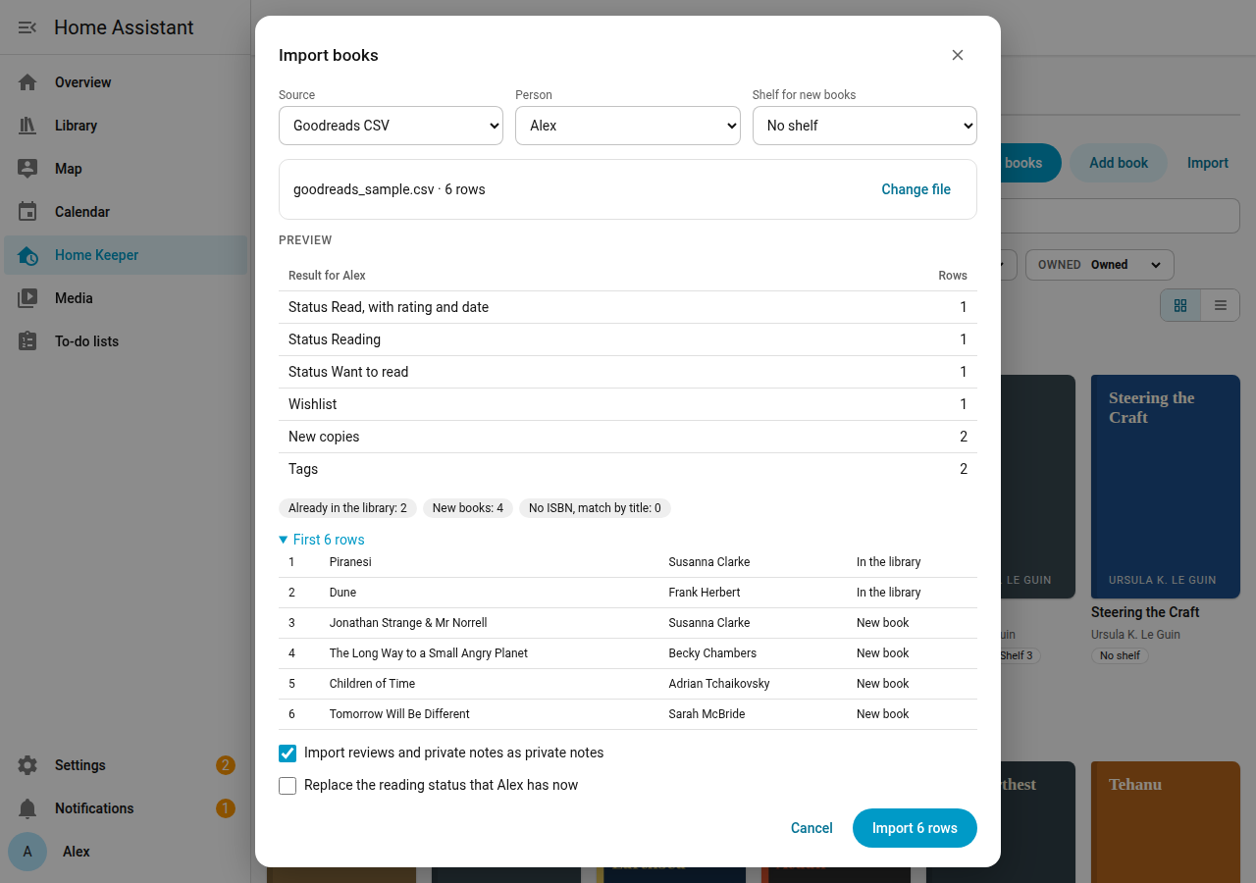Click the Import link behind the dialog

click(x=1208, y=163)
